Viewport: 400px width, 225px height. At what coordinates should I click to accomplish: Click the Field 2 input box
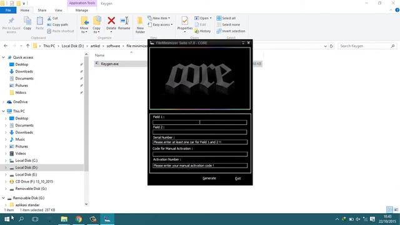click(200, 132)
